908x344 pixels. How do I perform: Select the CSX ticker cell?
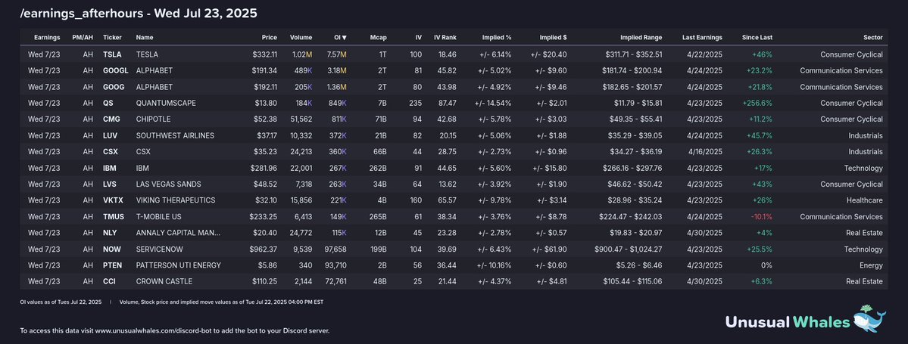point(111,151)
